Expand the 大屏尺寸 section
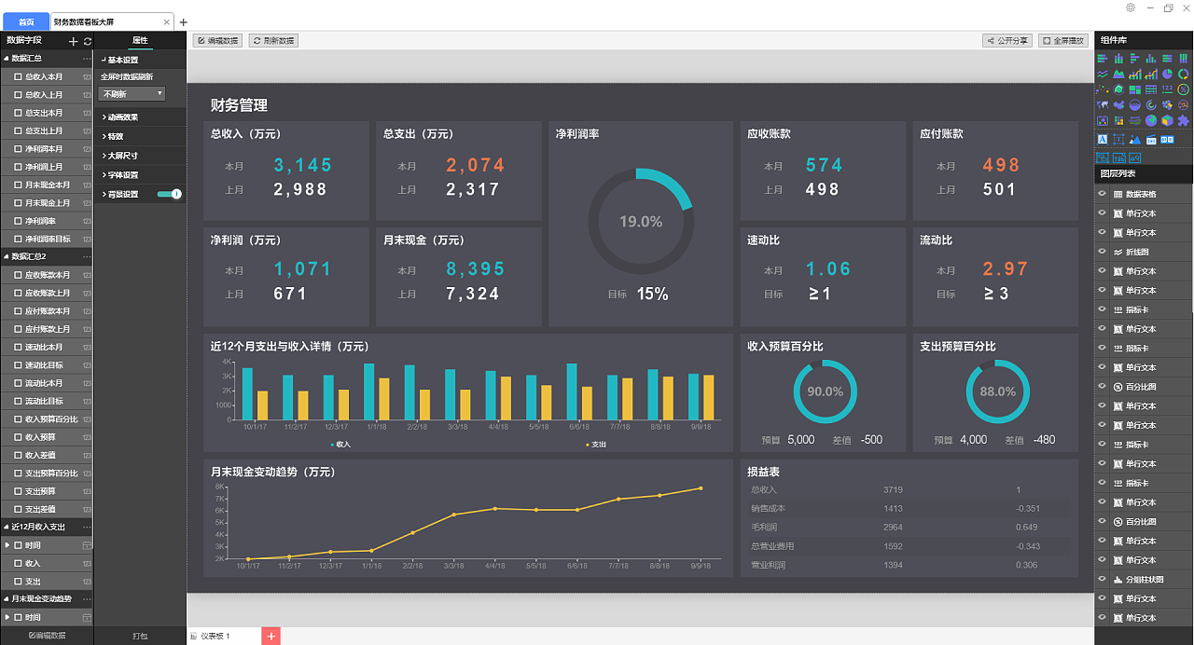The height and width of the screenshot is (645, 1194). 139,156
